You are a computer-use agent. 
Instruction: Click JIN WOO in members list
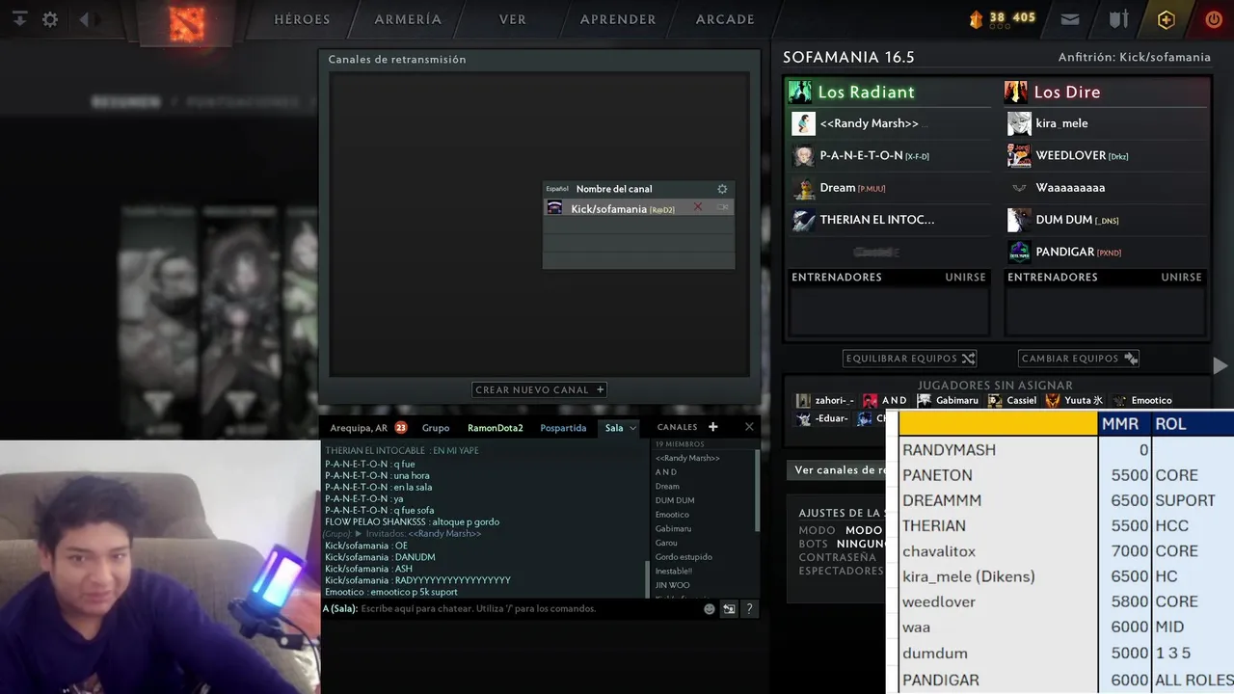672,585
